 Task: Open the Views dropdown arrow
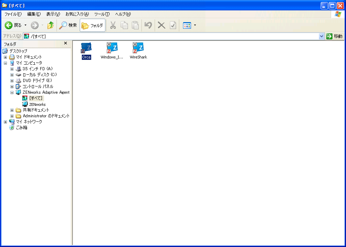195,25
